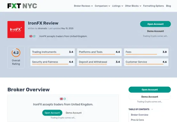Viewport: 177px width, 122px height.
Task: Expand the Listings menu
Action: tap(118, 6)
